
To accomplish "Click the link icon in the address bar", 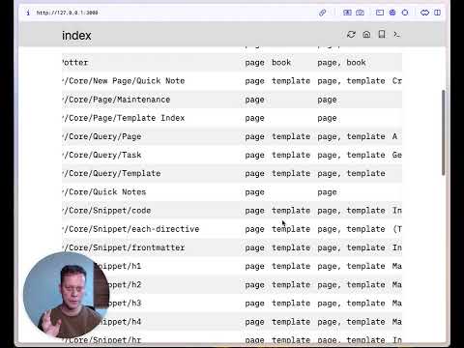I will (x=322, y=13).
